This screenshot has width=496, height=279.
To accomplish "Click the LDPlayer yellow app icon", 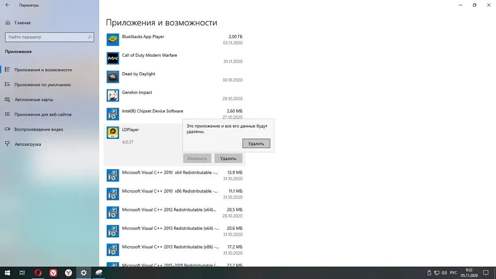I will point(112,132).
